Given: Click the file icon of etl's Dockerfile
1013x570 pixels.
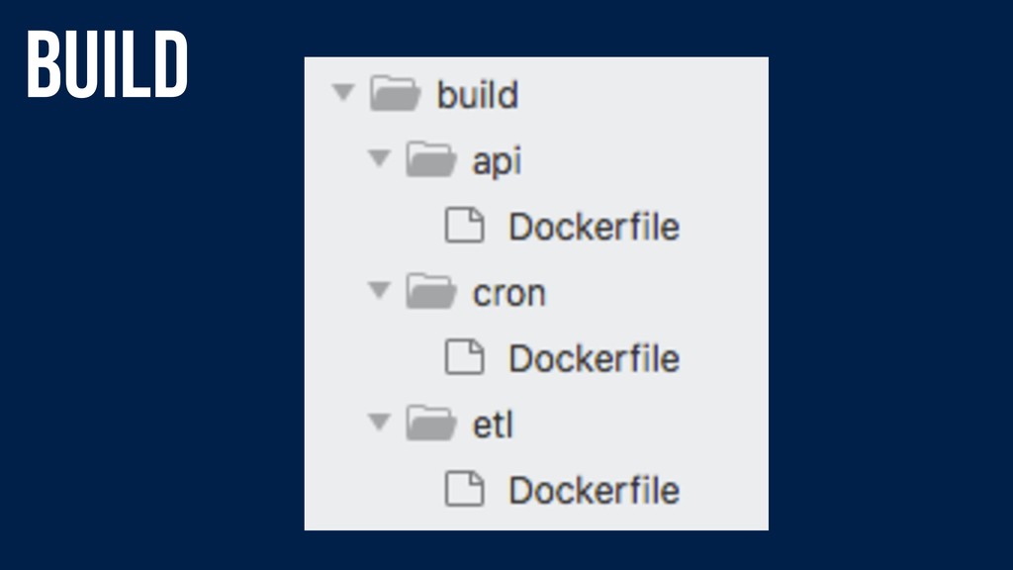Looking at the screenshot, I should [x=465, y=489].
